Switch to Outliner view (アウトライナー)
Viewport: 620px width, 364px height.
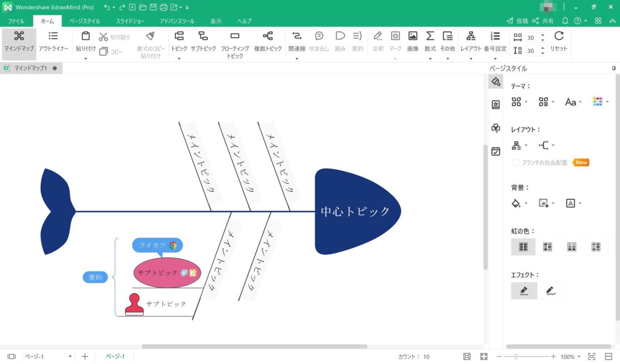(x=53, y=42)
